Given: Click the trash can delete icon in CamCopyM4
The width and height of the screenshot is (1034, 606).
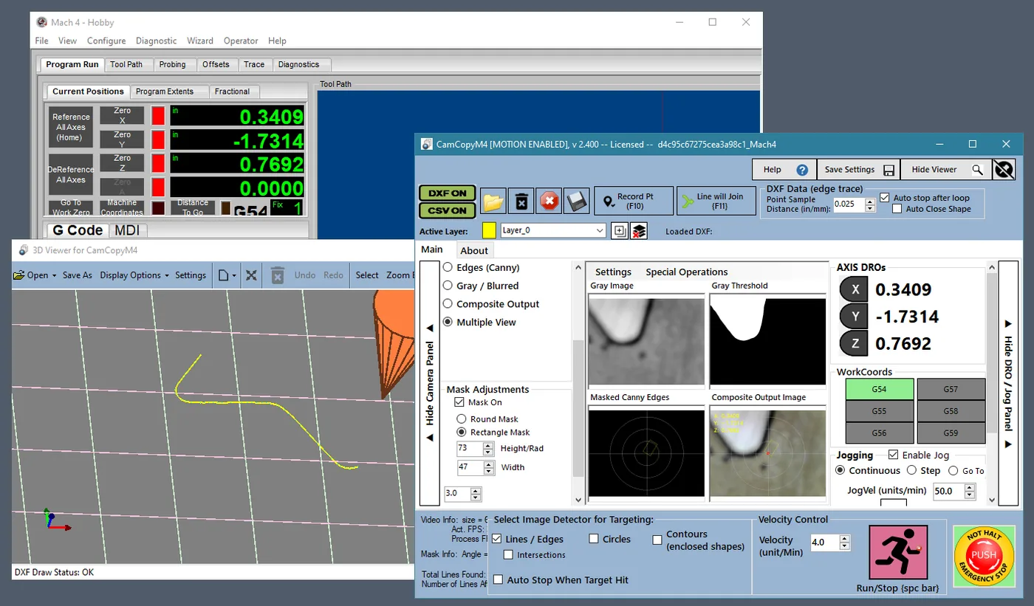Looking at the screenshot, I should point(521,201).
